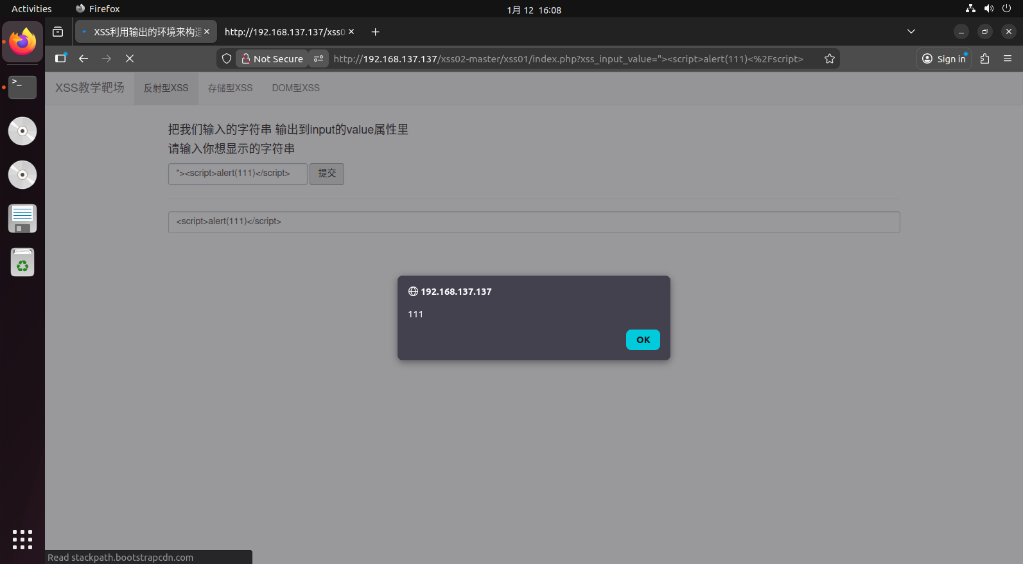Click the 192.168.137.137 dialog title
Viewport: 1023px width, 564px height.
coord(456,292)
